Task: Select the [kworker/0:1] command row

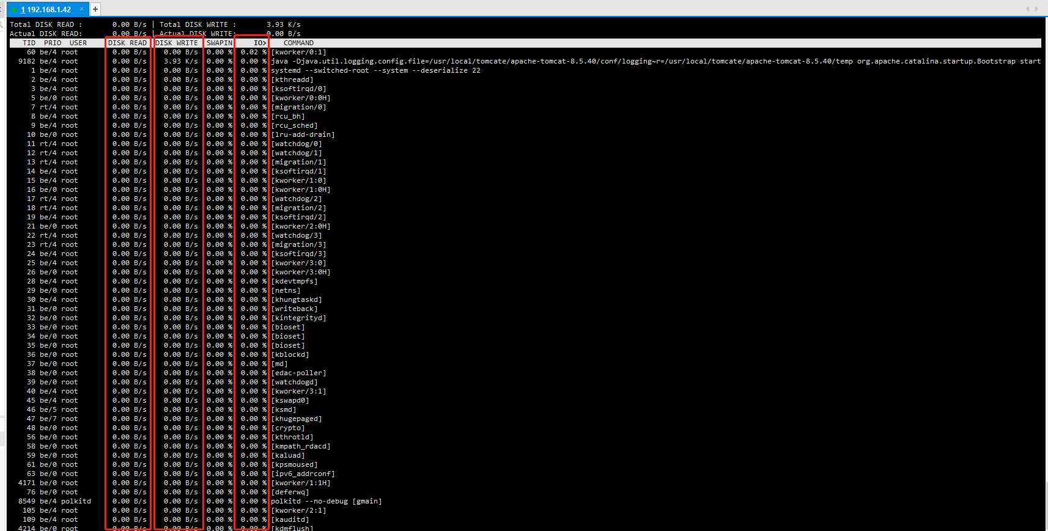Action: click(298, 52)
